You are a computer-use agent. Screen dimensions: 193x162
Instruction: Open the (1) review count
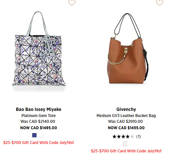(x=138, y=137)
